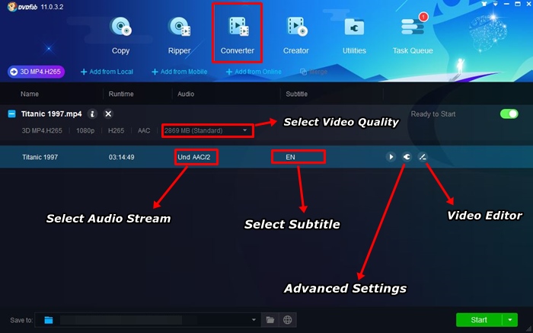Select the Titanic 1997 title row
This screenshot has width=533, height=333.
[266, 157]
